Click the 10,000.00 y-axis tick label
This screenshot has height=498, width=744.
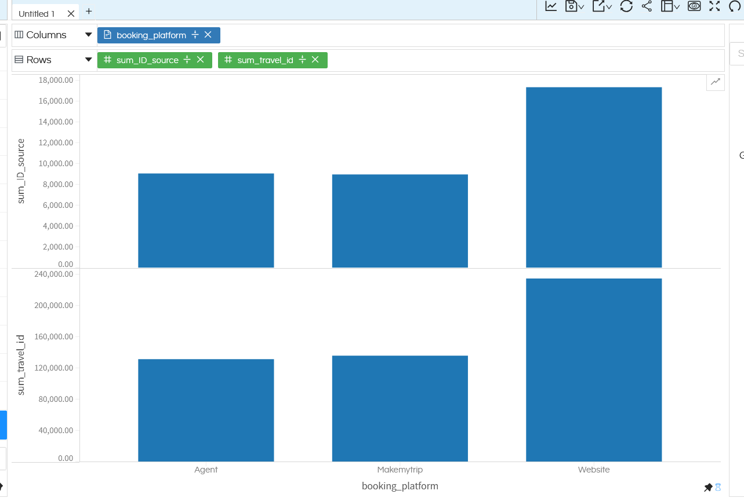(x=56, y=163)
